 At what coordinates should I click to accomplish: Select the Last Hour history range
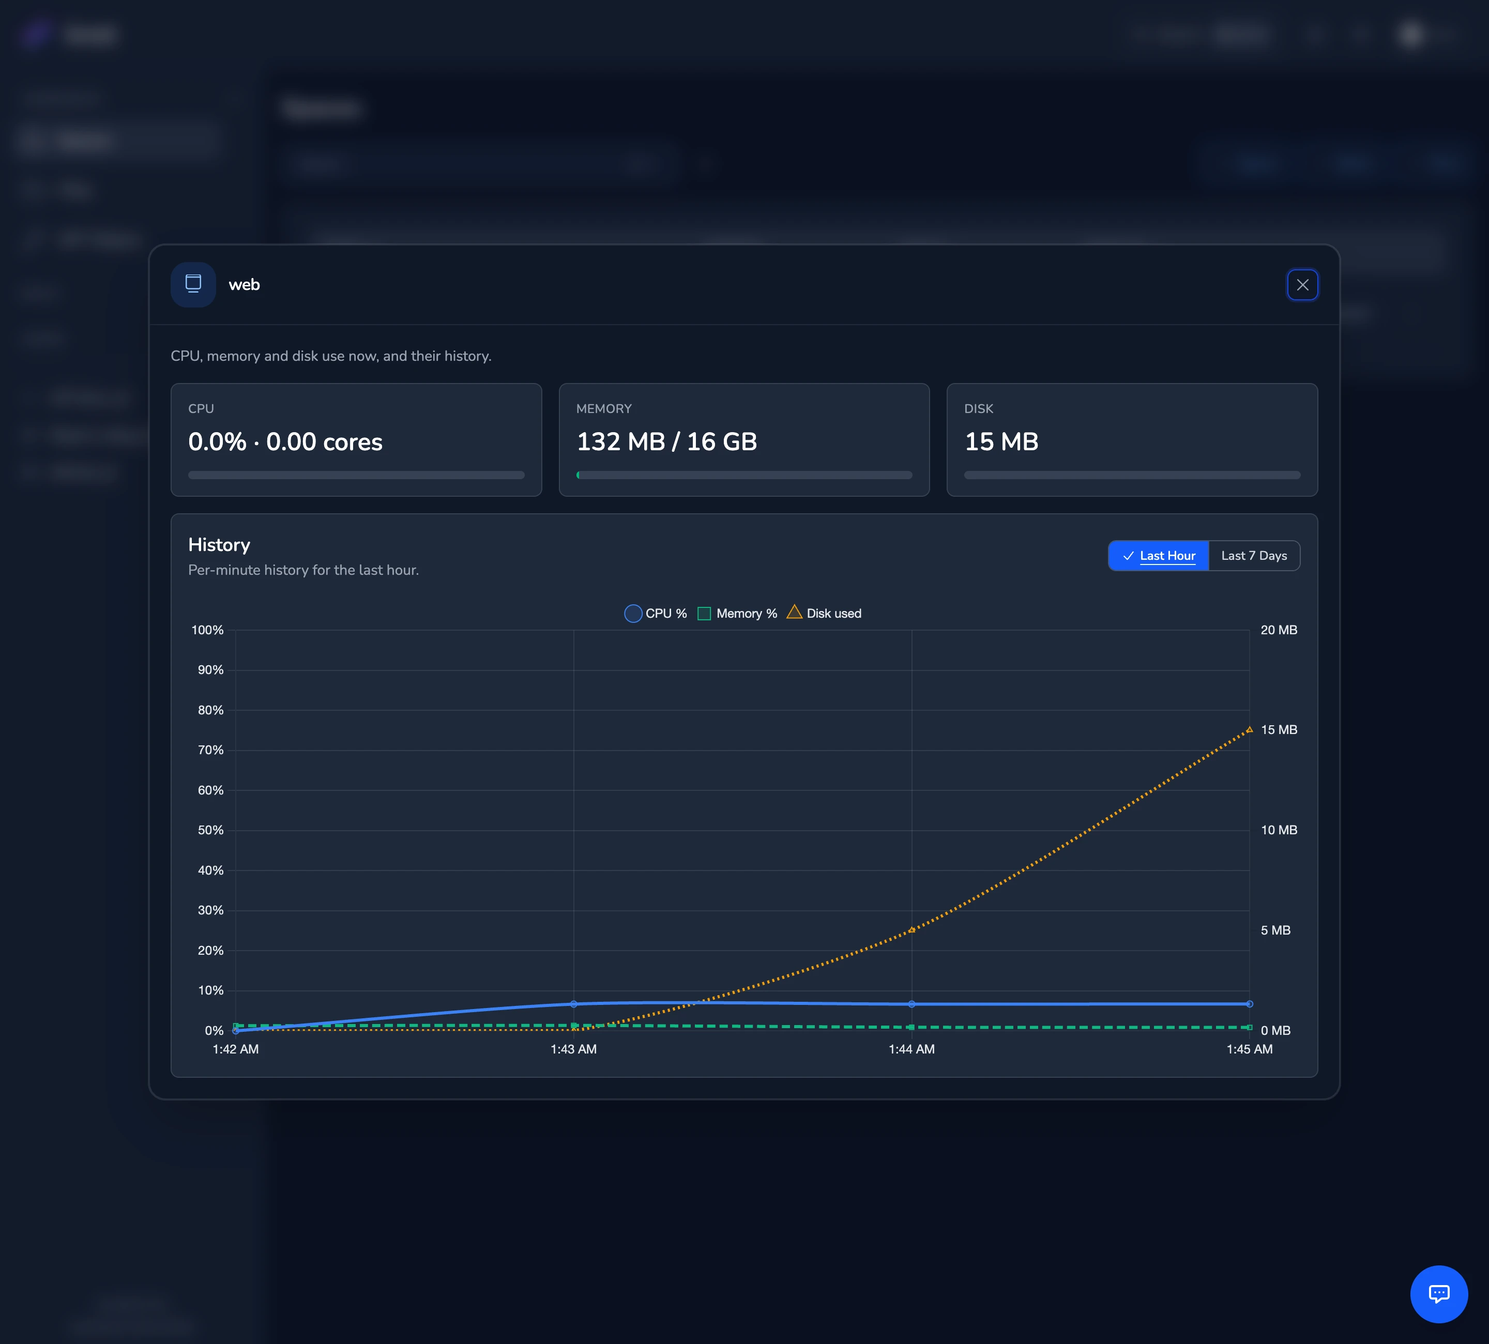[1158, 555]
